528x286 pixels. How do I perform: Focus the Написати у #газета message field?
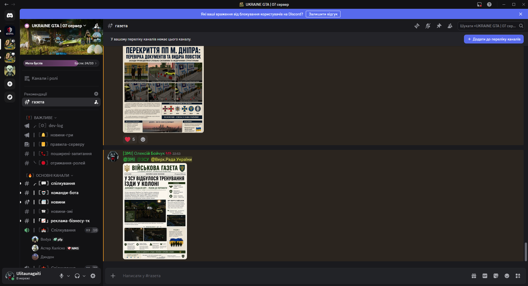pos(293,276)
